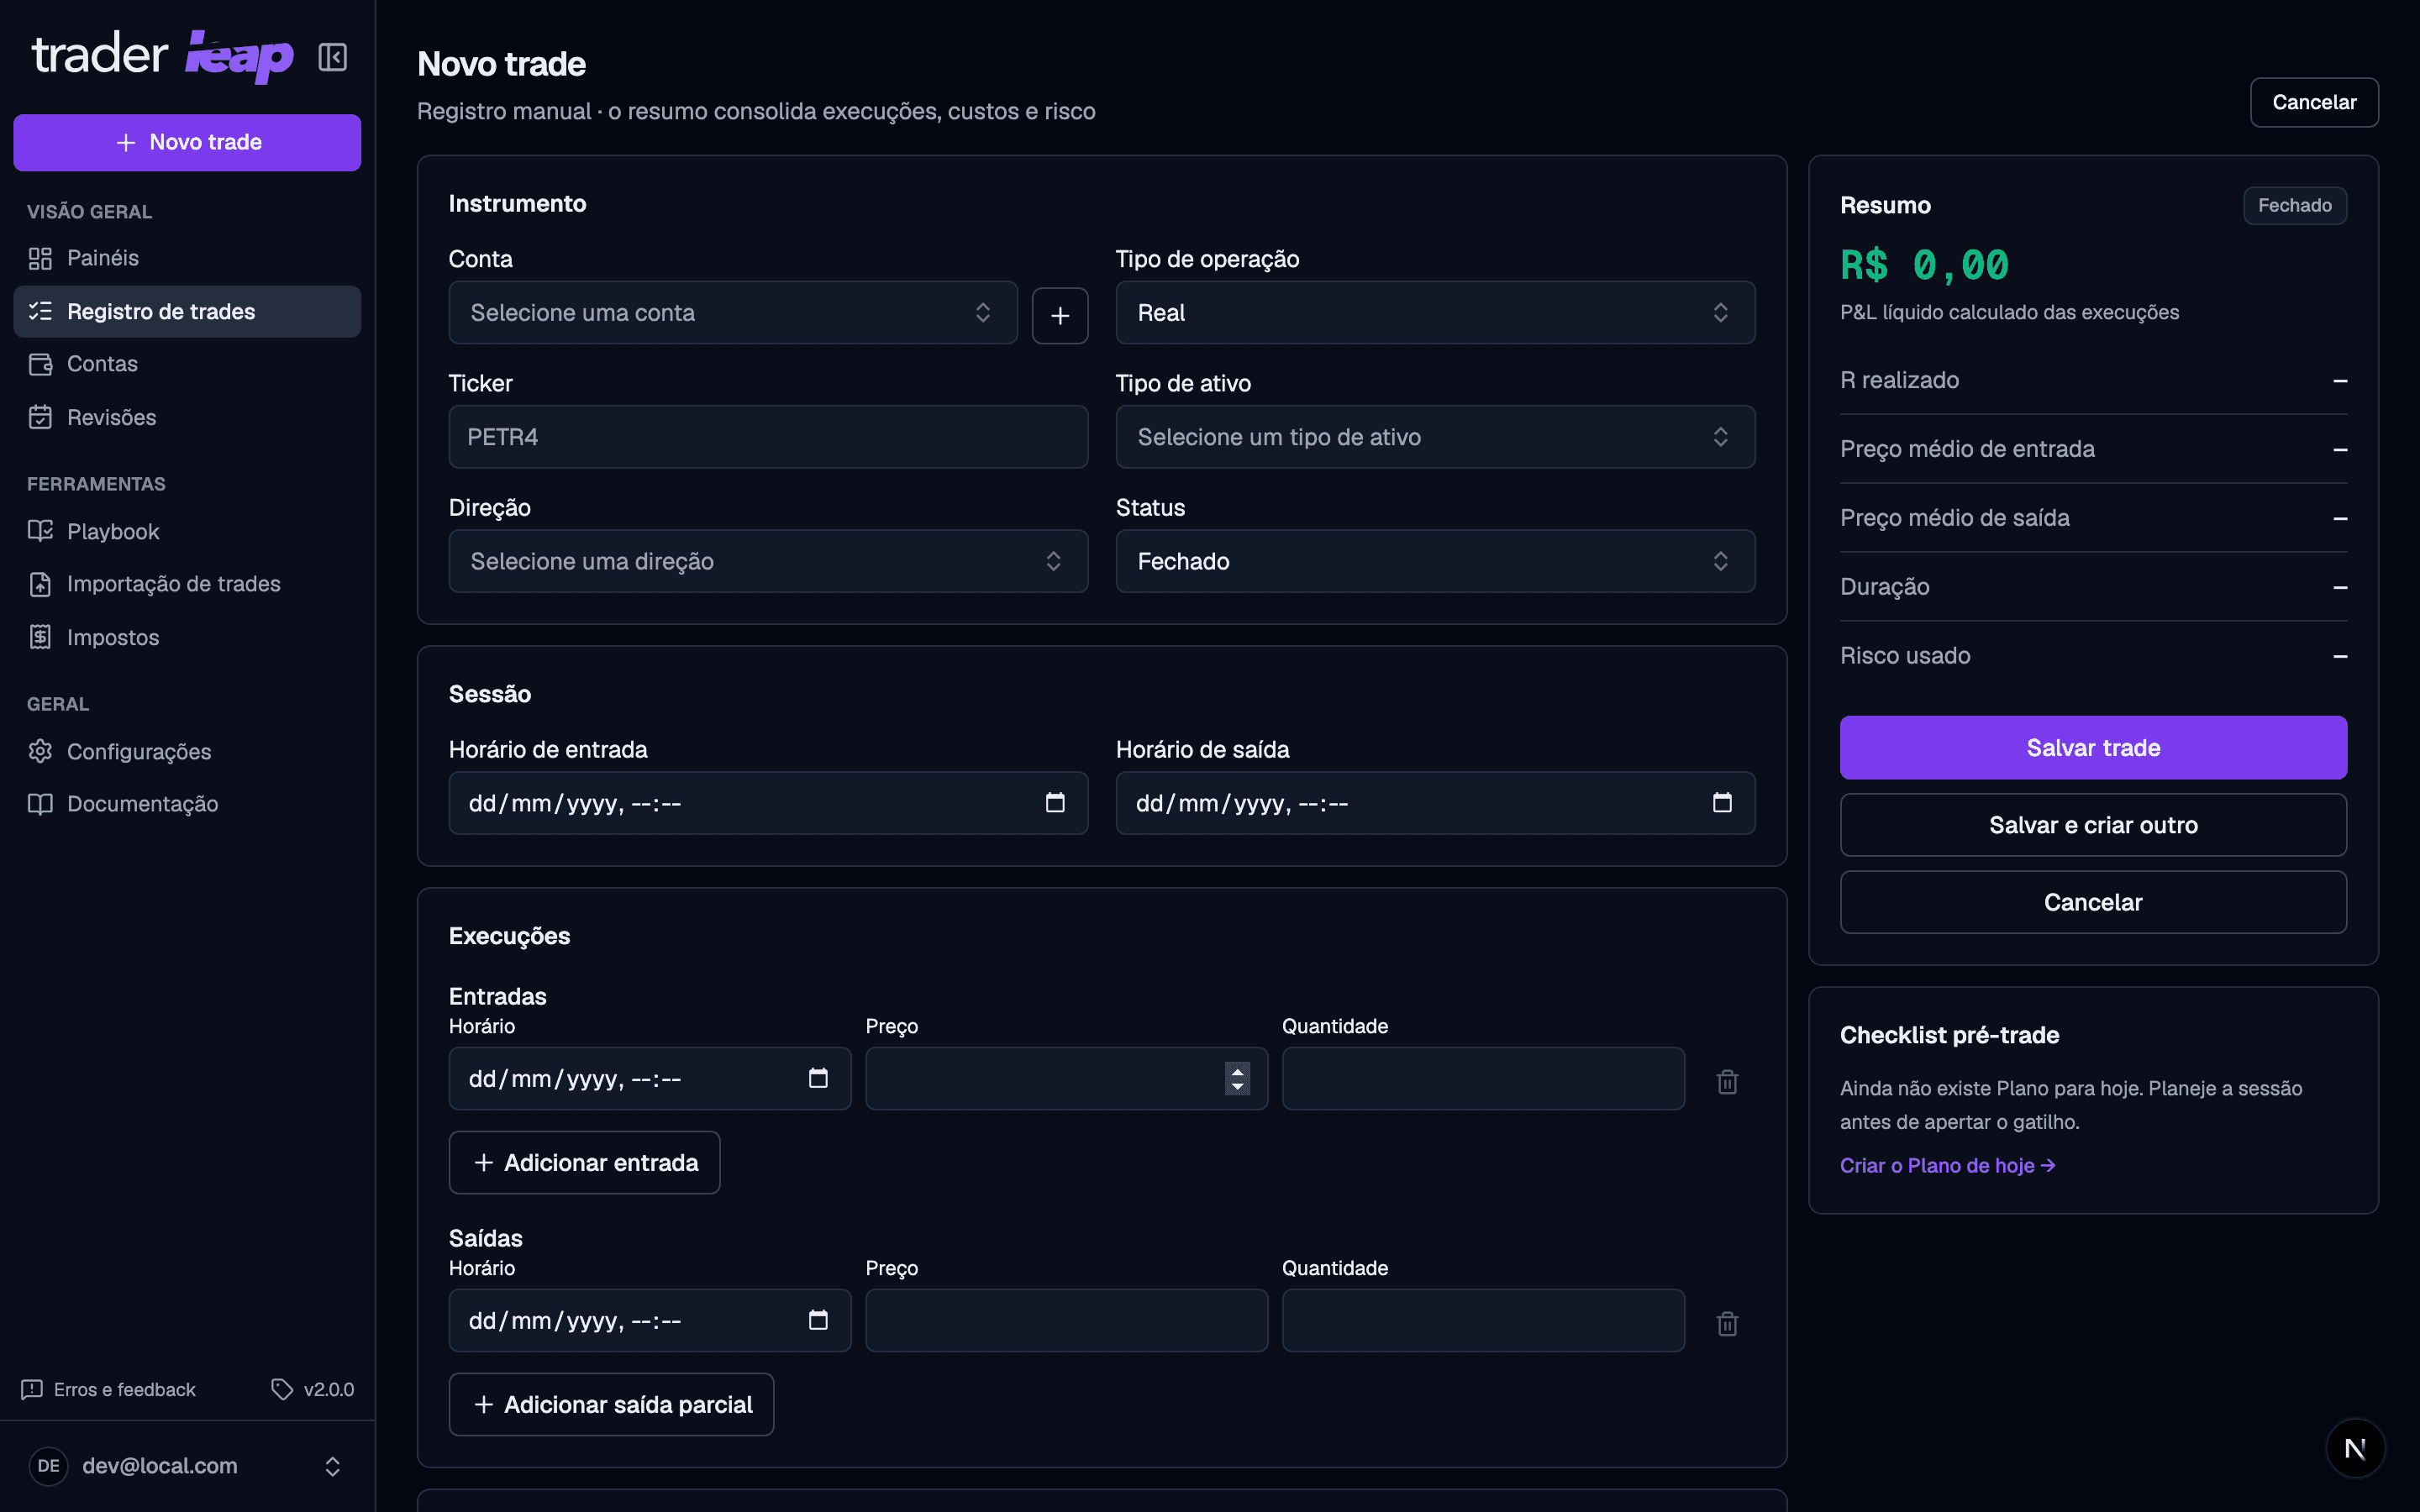
Task: Click the Erros e feedback message icon
Action: tap(32, 1389)
